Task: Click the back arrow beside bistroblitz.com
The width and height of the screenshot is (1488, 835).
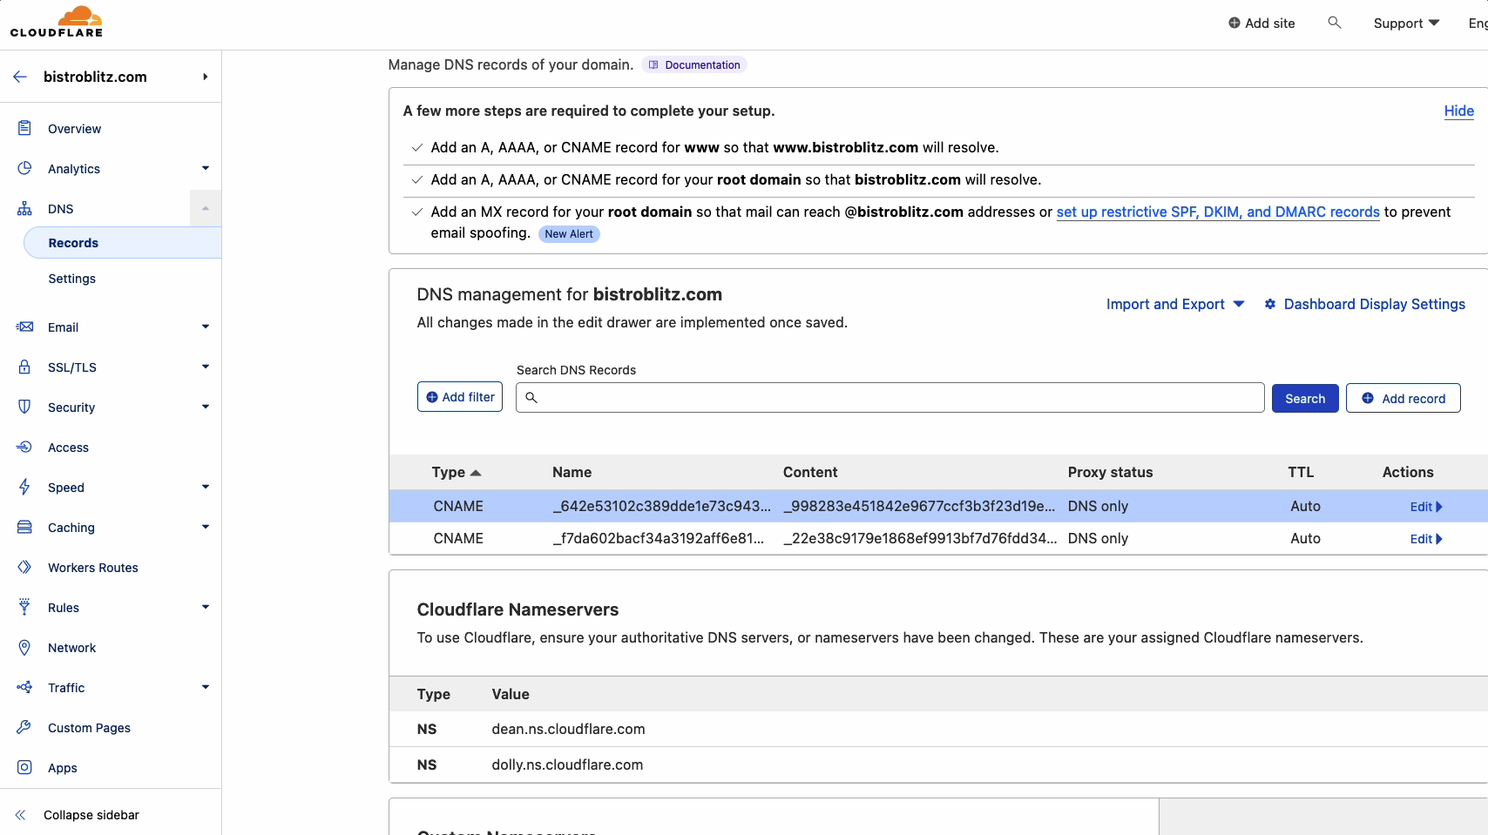Action: pos(19,77)
